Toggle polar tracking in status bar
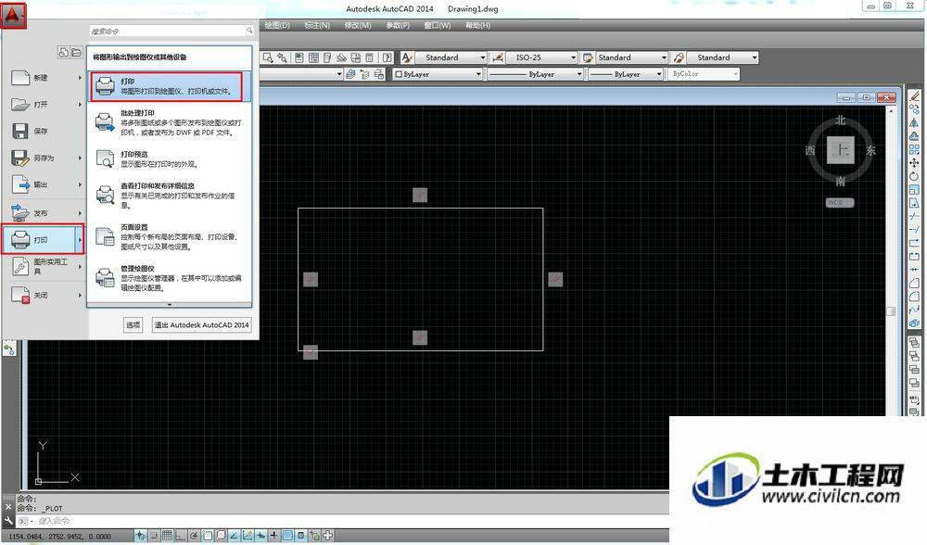This screenshot has height=545, width=927. pyautogui.click(x=194, y=536)
